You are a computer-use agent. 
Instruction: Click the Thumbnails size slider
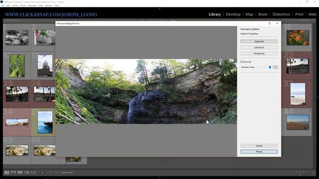click(300, 174)
